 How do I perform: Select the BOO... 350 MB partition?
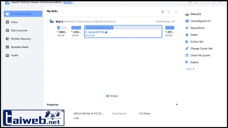click(x=62, y=31)
